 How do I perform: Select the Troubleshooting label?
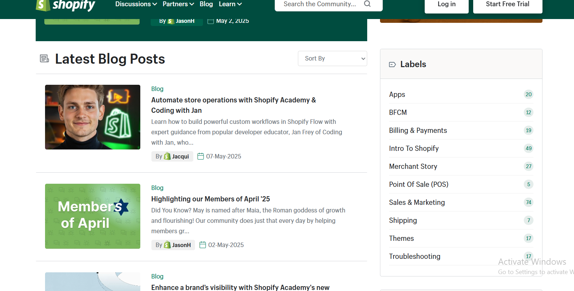(x=415, y=256)
